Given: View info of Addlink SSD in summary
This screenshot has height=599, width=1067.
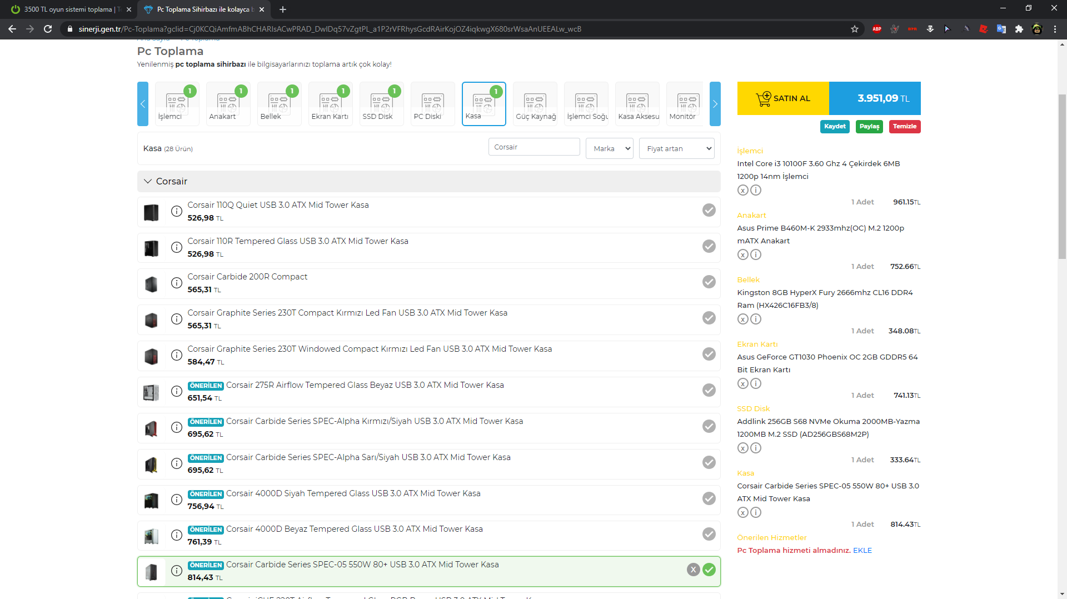Looking at the screenshot, I should pyautogui.click(x=756, y=448).
